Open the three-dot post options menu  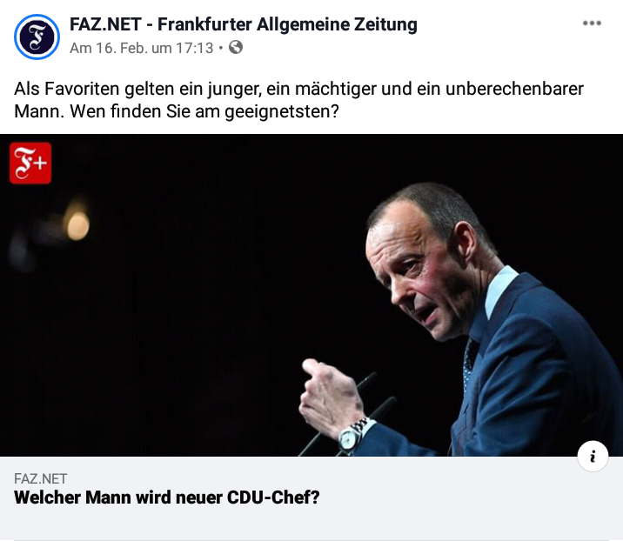(x=592, y=23)
